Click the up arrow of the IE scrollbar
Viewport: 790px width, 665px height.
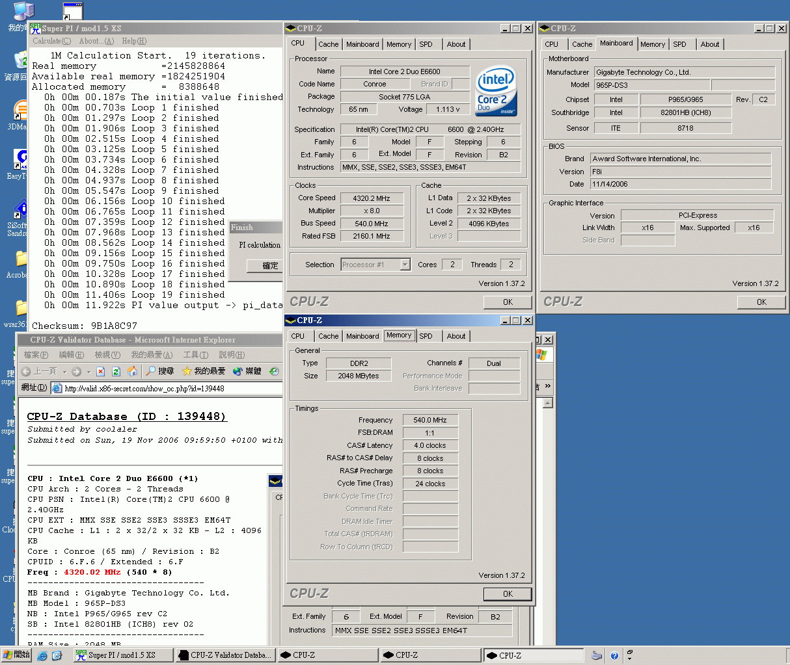point(548,403)
